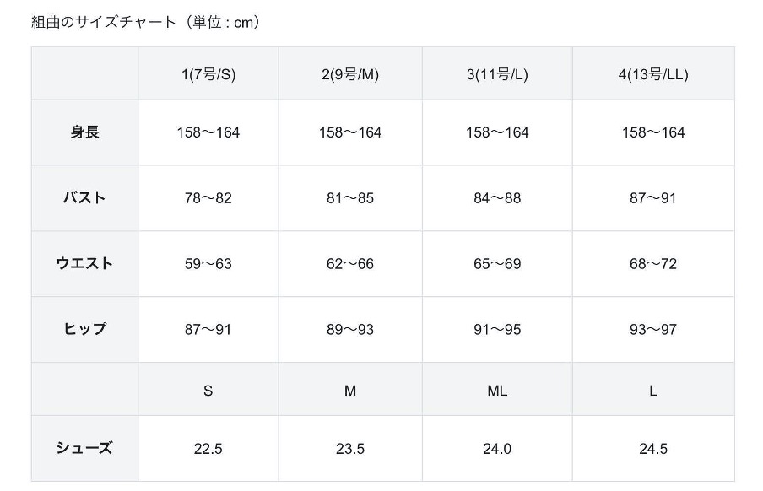Image resolution: width=763 pixels, height=491 pixels.
Task: Click the shoe size 22.5 cell
Action: [x=208, y=449]
